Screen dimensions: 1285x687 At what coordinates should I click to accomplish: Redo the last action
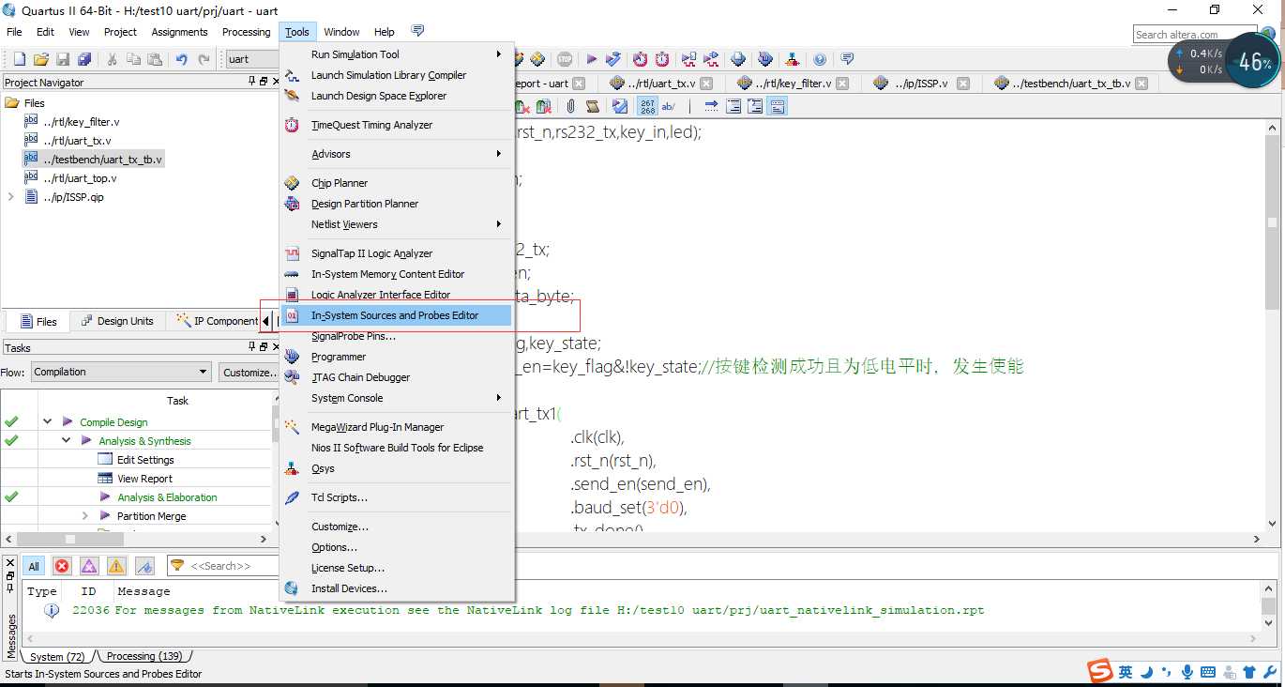(x=204, y=59)
